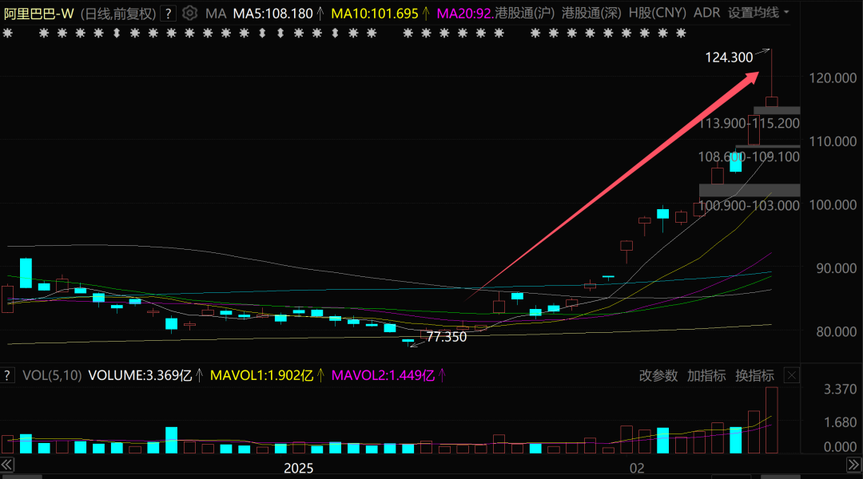Switch to 港股通(深) view
Image resolution: width=863 pixels, height=479 pixels.
pyautogui.click(x=591, y=13)
